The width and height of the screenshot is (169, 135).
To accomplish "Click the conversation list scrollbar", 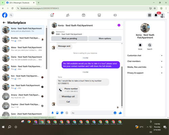I will pos(46,48).
